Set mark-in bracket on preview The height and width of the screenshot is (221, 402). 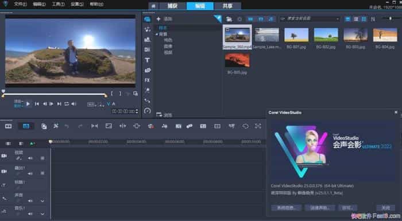(x=112, y=94)
